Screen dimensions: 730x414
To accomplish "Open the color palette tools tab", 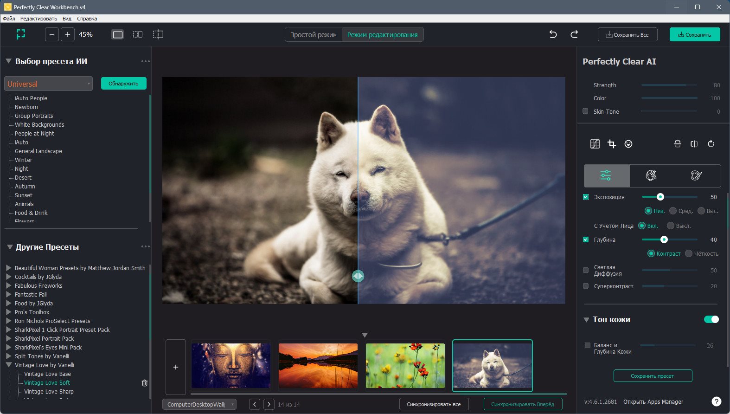I will [696, 175].
